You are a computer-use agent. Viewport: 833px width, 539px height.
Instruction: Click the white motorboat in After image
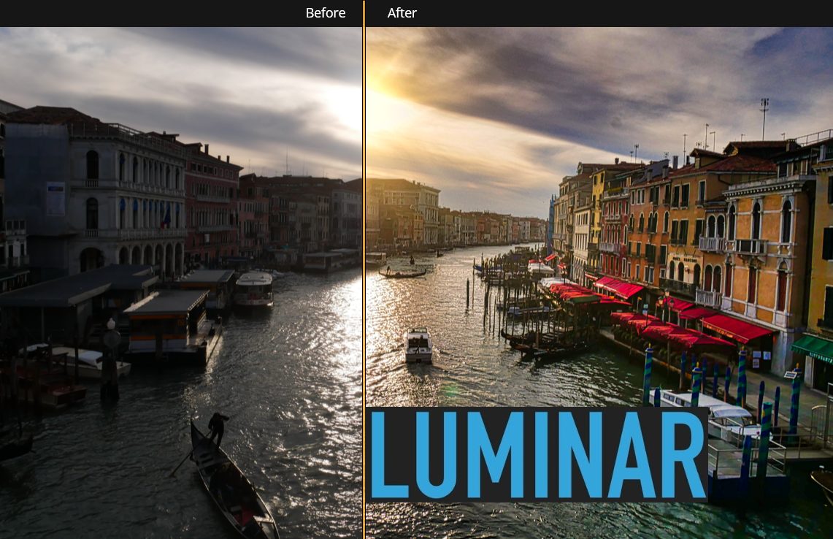[418, 345]
